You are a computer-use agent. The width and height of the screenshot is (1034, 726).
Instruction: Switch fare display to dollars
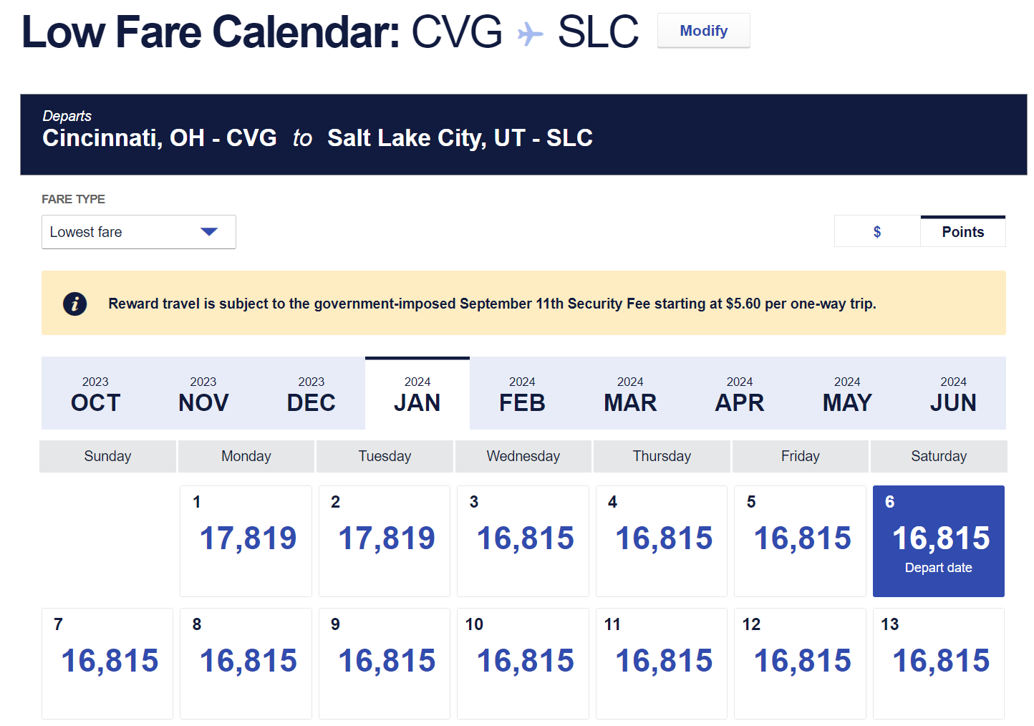tap(877, 232)
